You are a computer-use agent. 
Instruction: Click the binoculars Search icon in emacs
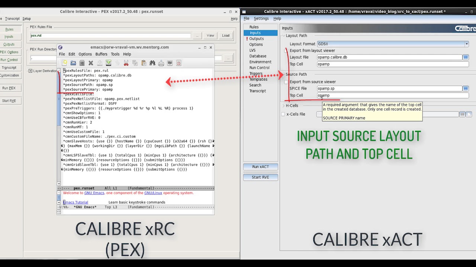pos(152,63)
